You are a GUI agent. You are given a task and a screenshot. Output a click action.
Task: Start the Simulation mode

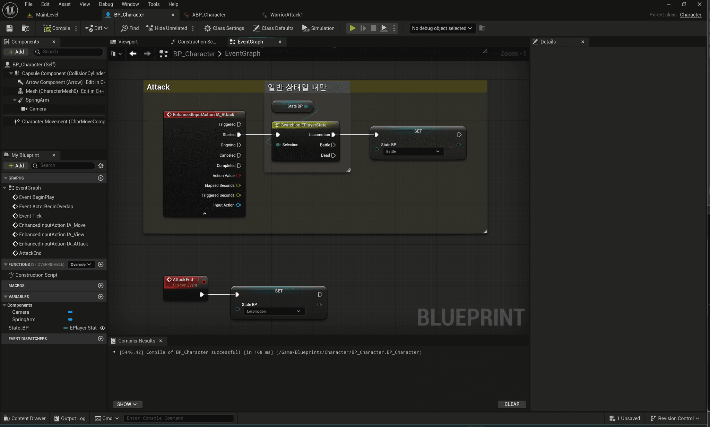[318, 28]
